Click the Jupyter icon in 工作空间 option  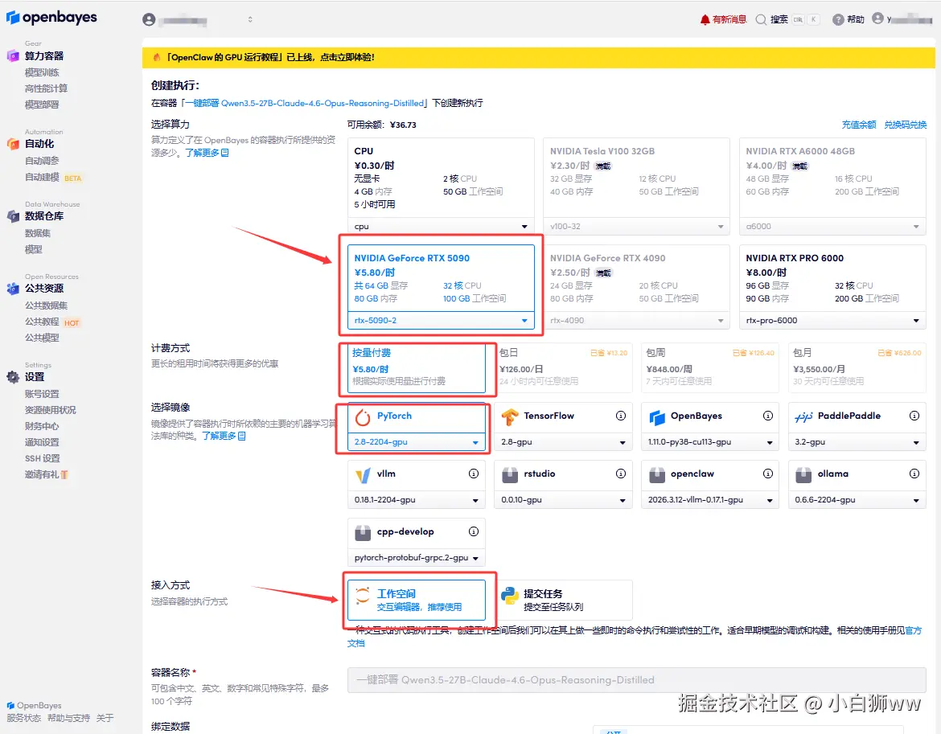[363, 596]
